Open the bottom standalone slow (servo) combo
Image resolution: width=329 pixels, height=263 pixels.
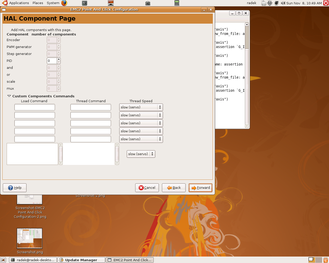(141, 154)
